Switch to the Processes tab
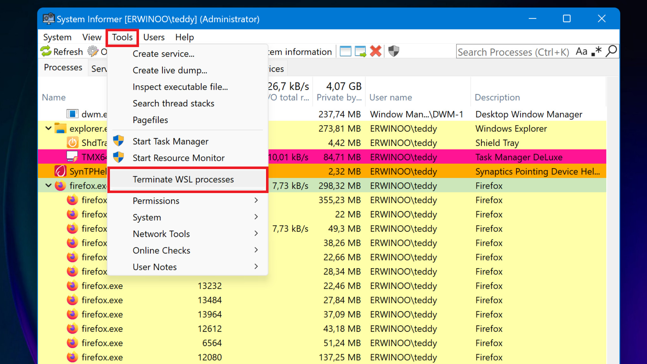 [63, 68]
